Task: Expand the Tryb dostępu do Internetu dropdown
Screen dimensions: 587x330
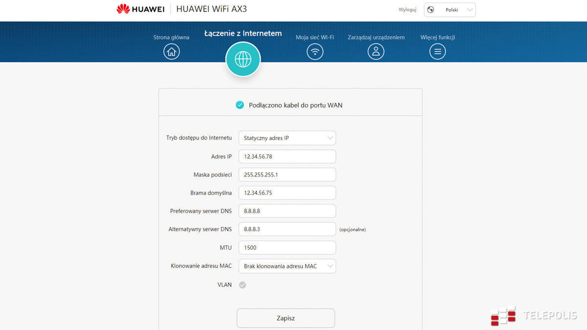Action: 287,138
